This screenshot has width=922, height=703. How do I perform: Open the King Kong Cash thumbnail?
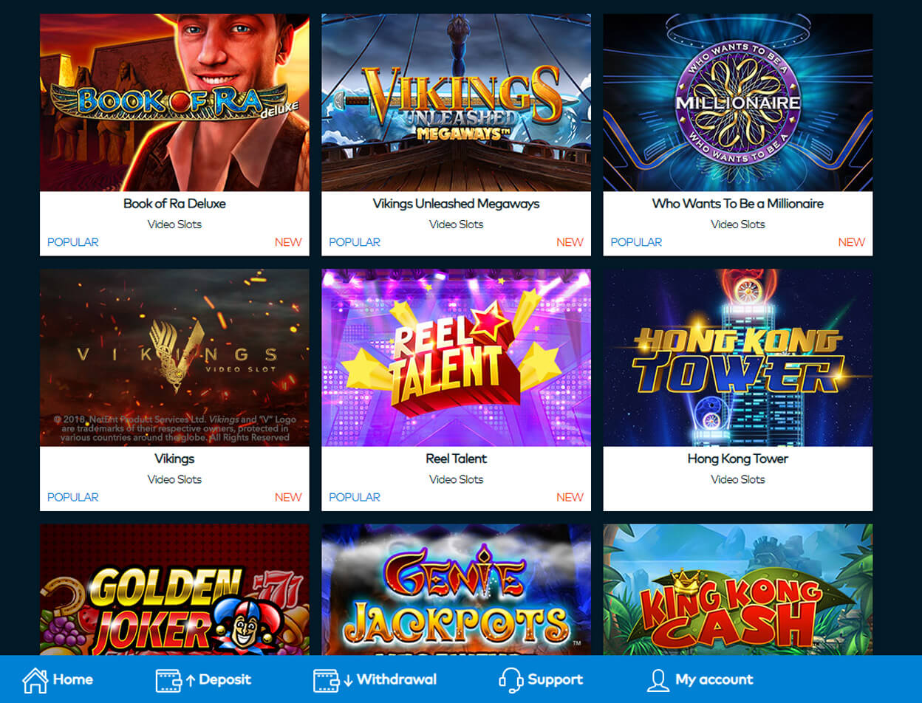click(737, 589)
